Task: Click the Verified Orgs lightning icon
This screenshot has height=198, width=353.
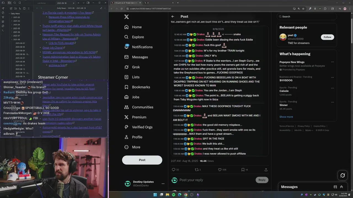Action: coord(126,127)
